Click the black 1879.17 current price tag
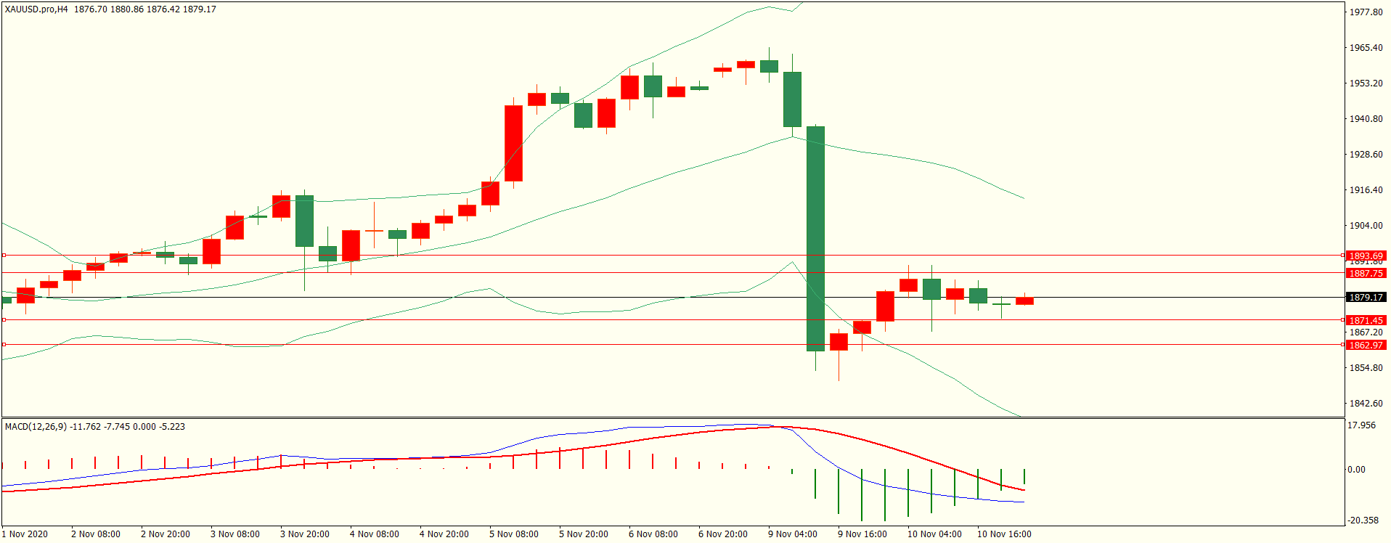 [1366, 298]
